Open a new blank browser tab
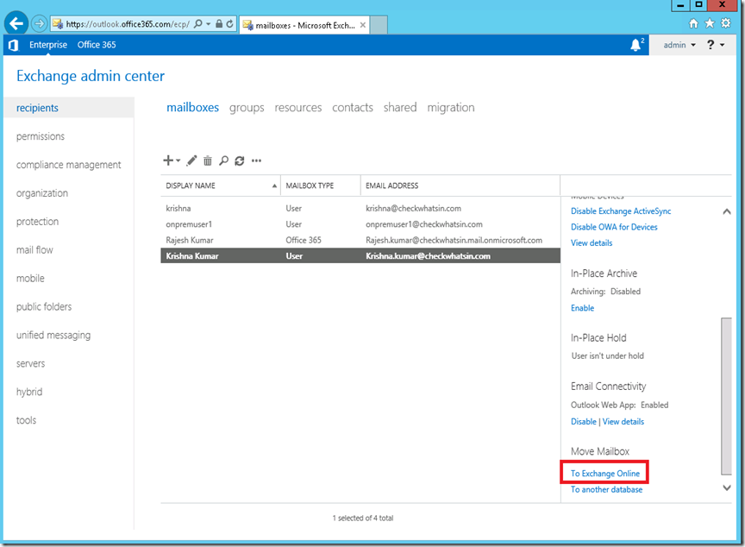 coord(379,25)
